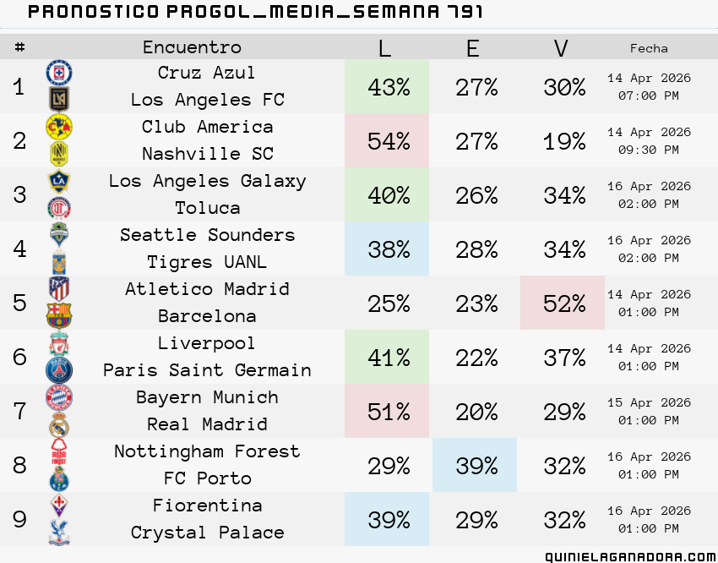Screen dimensions: 718x563
Task: Click the Encuentro column header
Action: 192,47
